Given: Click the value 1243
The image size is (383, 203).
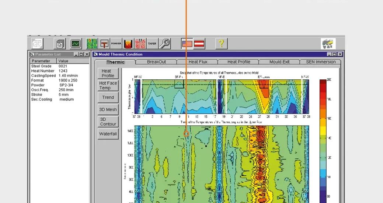Looking at the screenshot, I should point(63,71).
